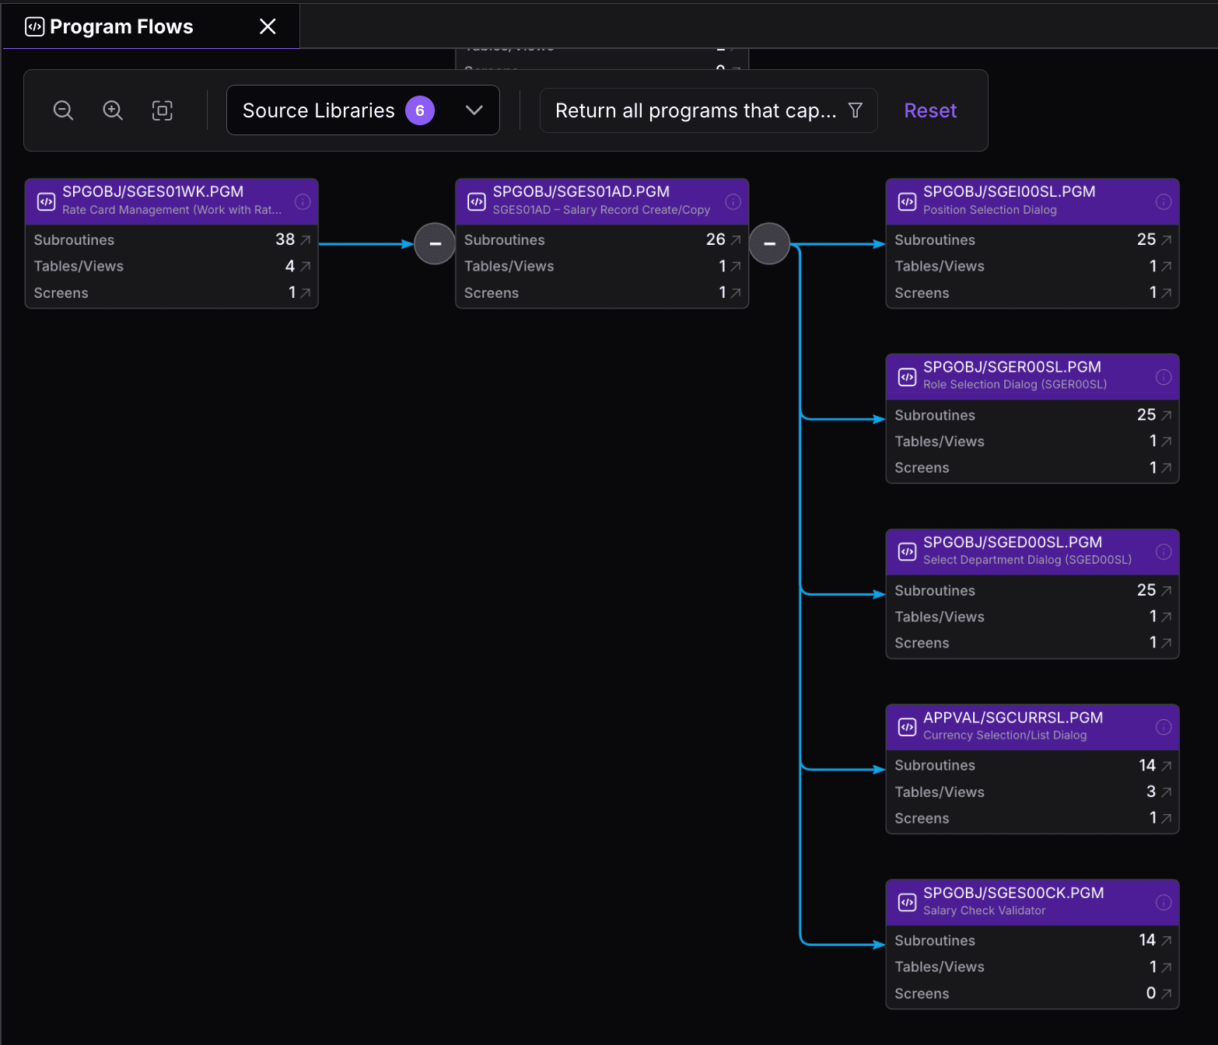Open the info icon on SGCURRSL.PGM card
Image resolution: width=1218 pixels, height=1045 pixels.
click(1164, 727)
